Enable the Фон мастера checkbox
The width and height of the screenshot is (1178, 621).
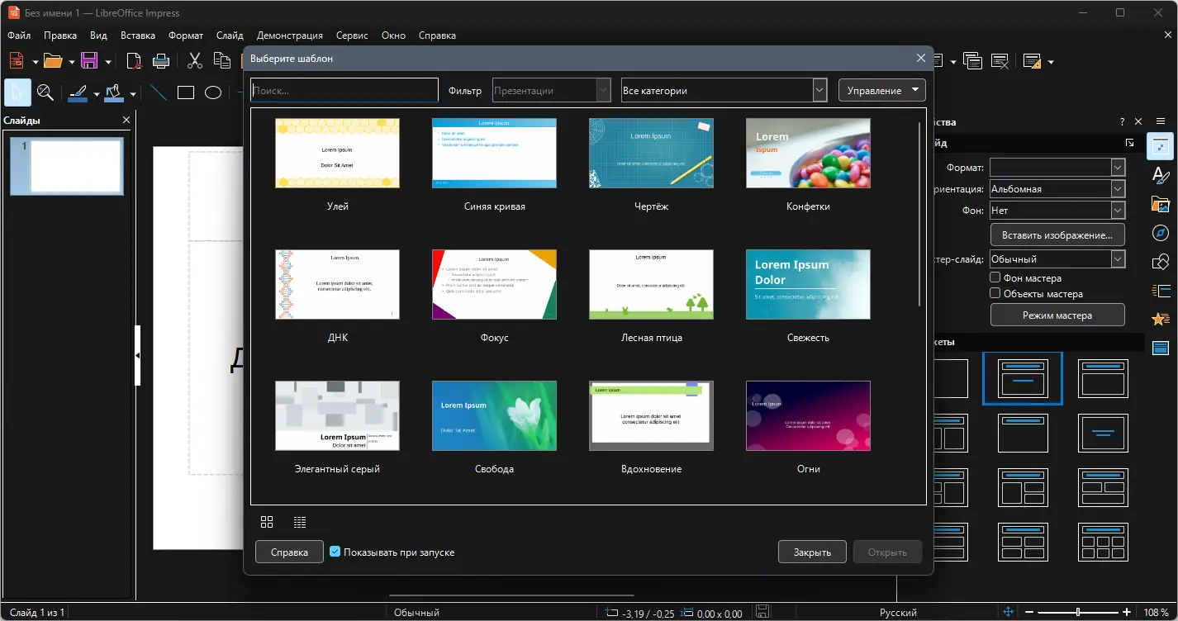click(x=995, y=278)
